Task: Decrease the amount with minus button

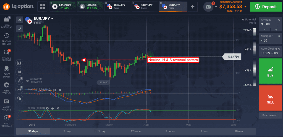Action: [264, 29]
